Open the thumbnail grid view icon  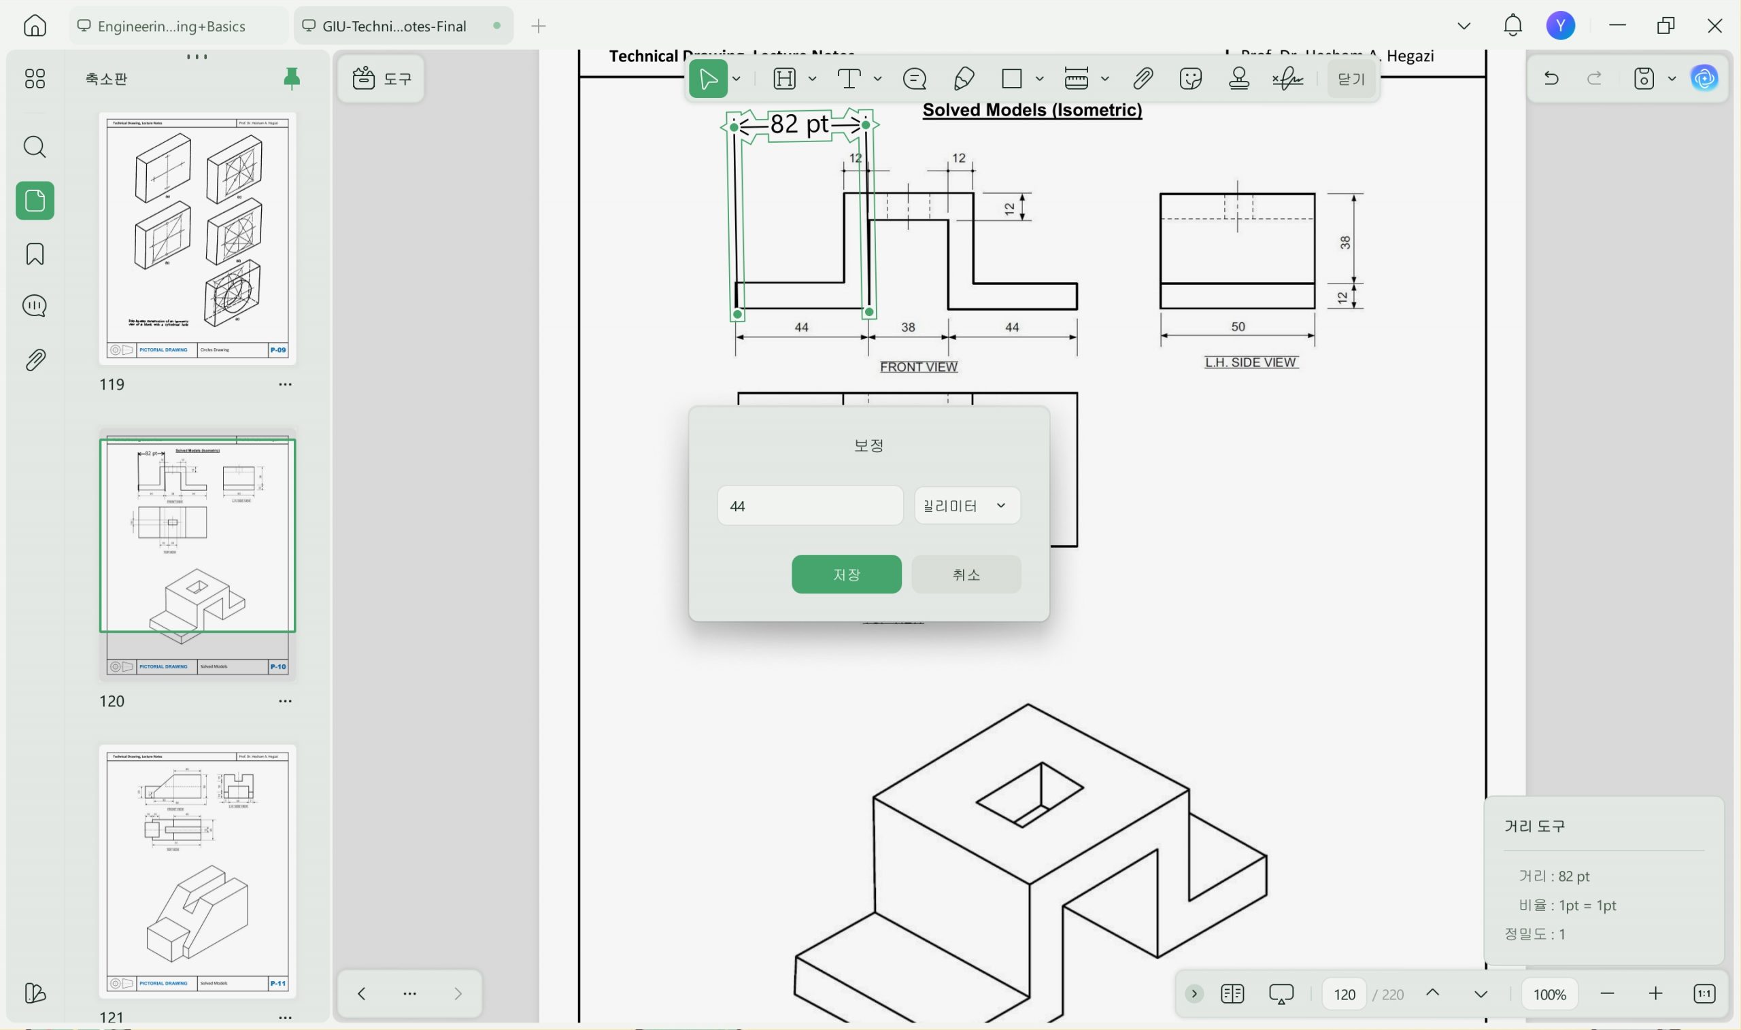pyautogui.click(x=35, y=78)
